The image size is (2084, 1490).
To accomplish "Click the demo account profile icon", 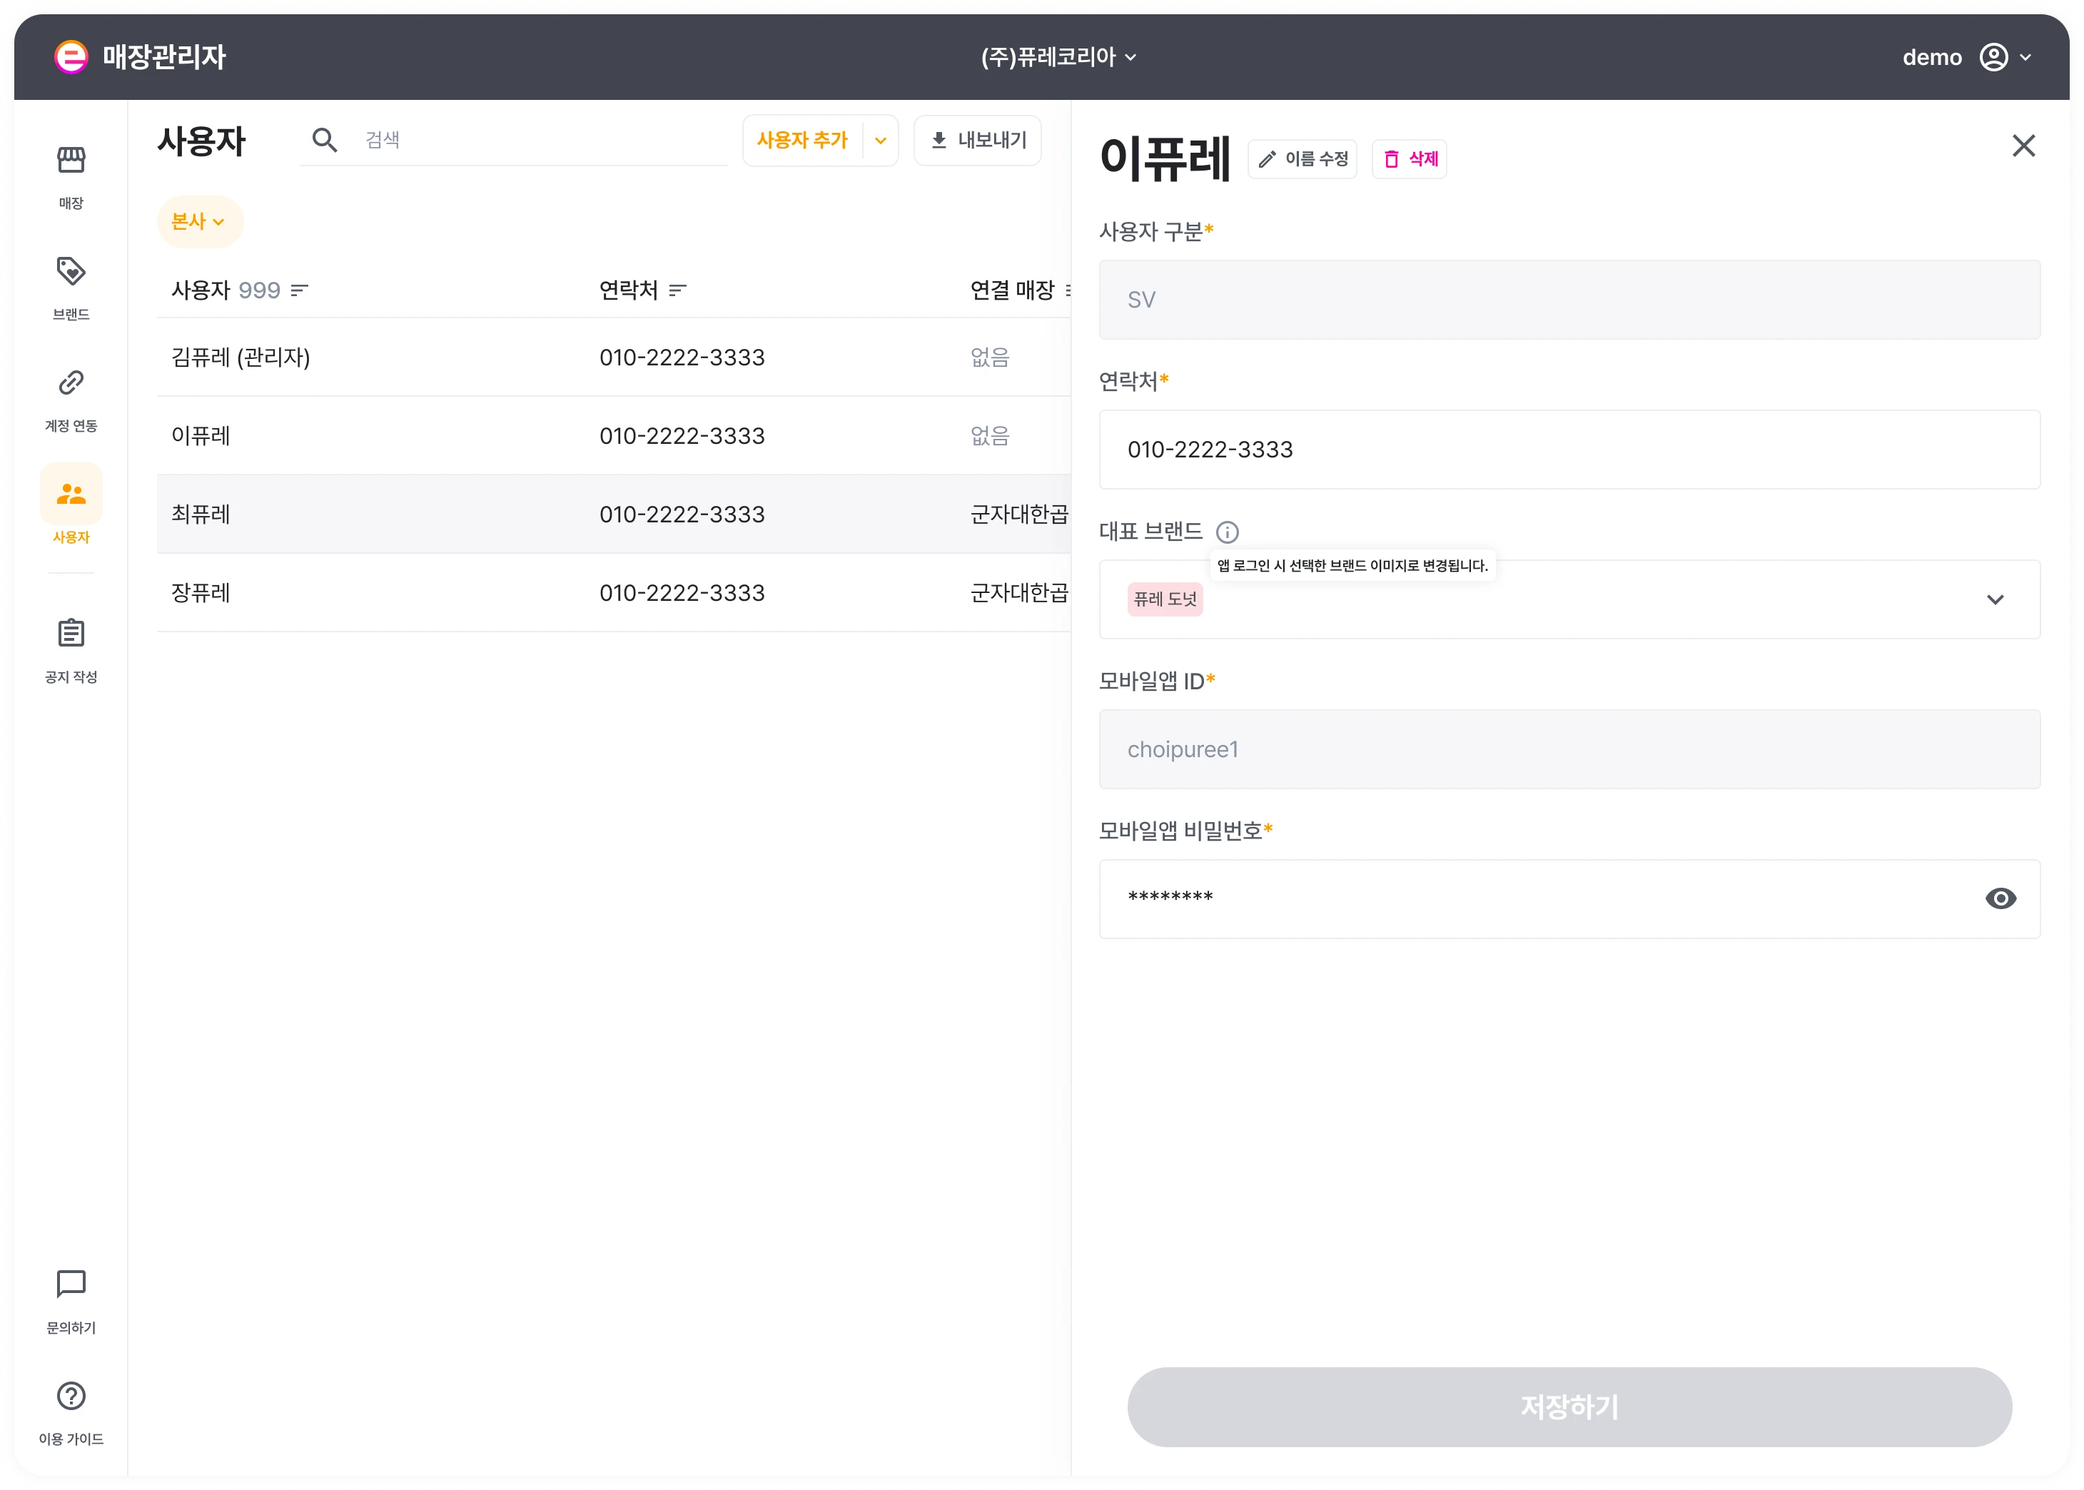I will (x=1993, y=57).
